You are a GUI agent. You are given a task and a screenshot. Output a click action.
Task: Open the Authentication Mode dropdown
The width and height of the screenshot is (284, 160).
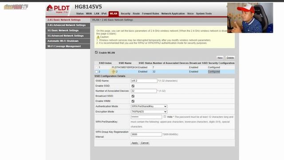tap(149, 106)
